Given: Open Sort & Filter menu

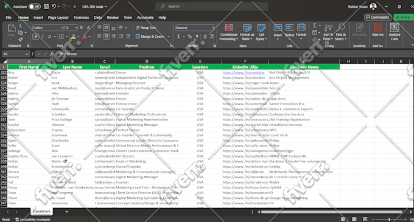Looking at the screenshot, I should pos(328,32).
